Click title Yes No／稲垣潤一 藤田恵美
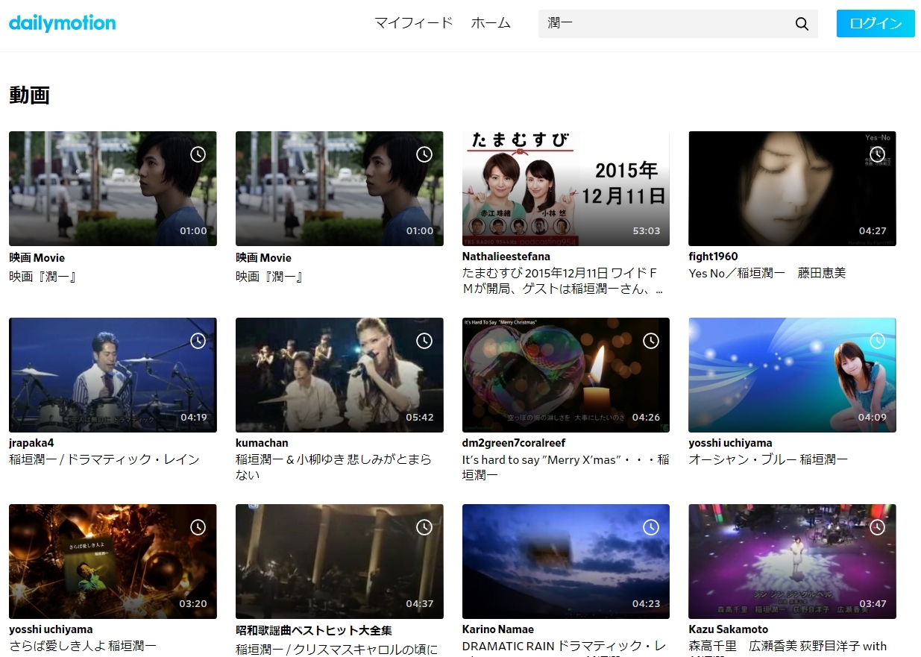This screenshot has width=921, height=657. click(767, 273)
